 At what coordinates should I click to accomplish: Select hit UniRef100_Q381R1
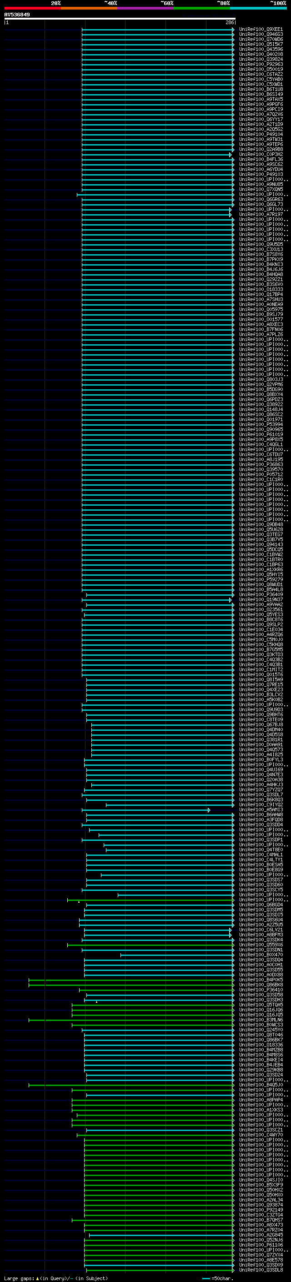261,739
